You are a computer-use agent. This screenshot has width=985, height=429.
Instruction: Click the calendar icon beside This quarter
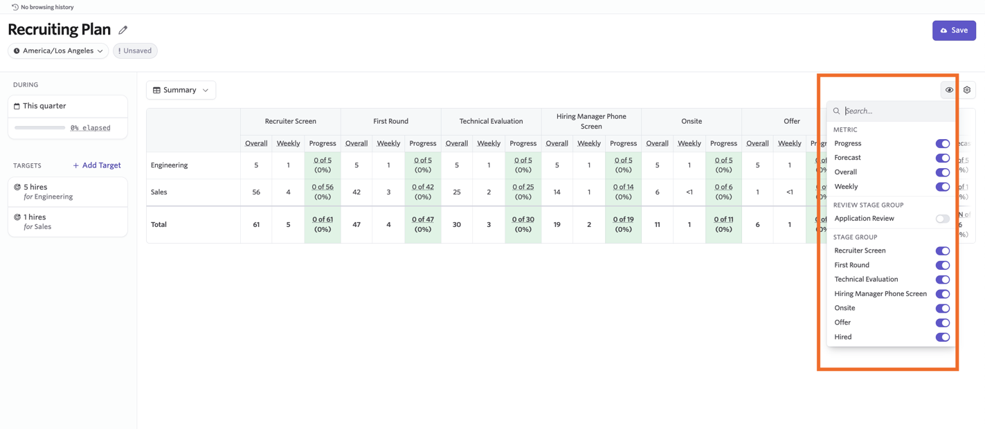(x=17, y=106)
